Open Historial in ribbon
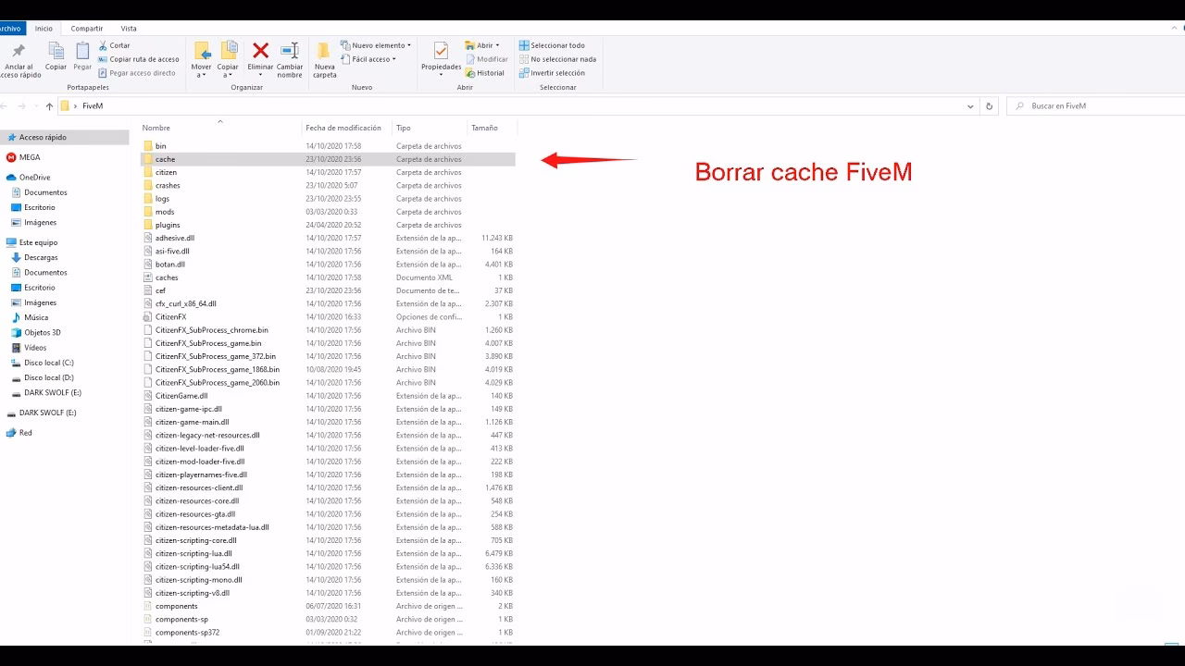This screenshot has width=1185, height=666. [485, 73]
